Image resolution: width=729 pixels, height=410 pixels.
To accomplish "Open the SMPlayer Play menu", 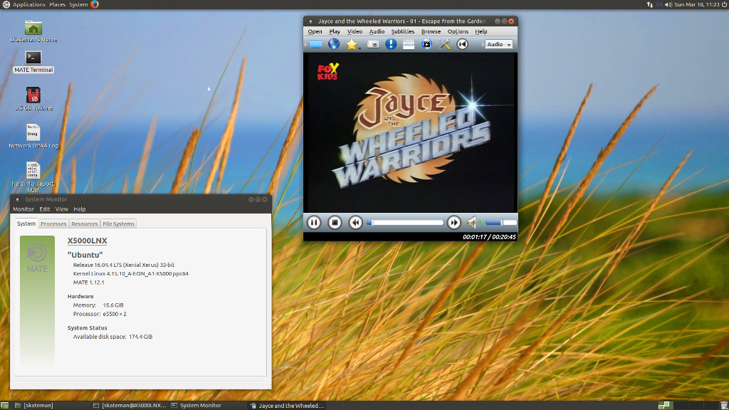I will point(335,31).
